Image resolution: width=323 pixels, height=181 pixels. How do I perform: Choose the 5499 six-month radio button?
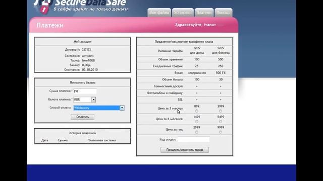221,122
